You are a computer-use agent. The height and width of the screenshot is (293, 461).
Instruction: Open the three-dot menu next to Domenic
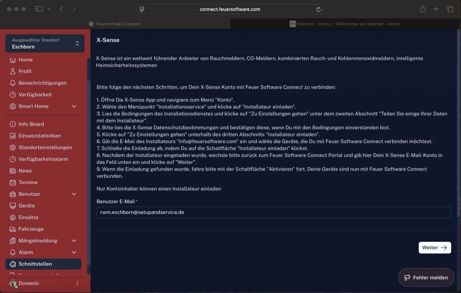click(x=77, y=284)
